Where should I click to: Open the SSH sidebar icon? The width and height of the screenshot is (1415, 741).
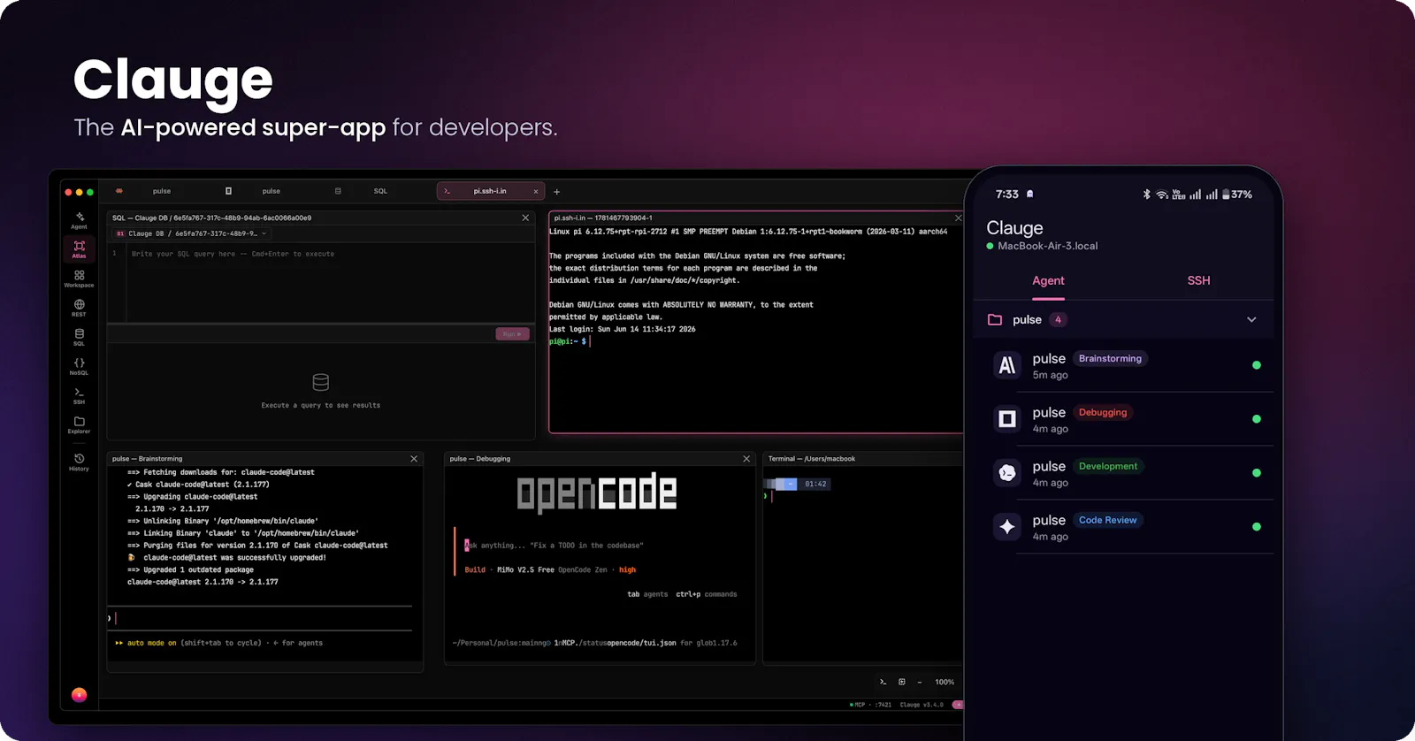79,395
